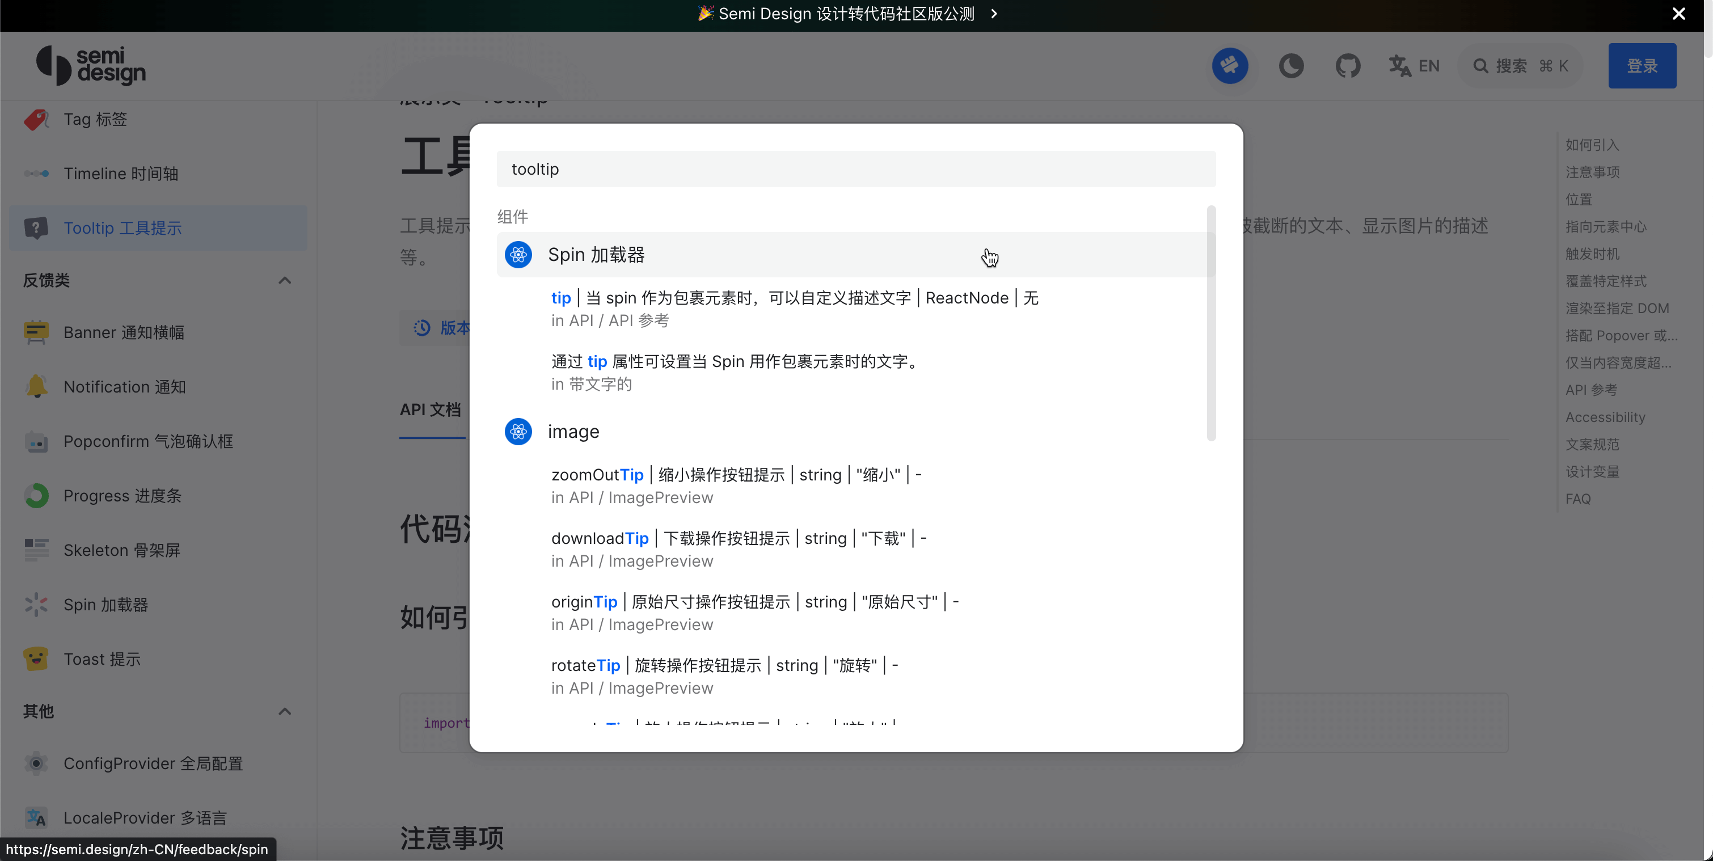
Task: Click the 登录 login button
Action: click(x=1642, y=65)
